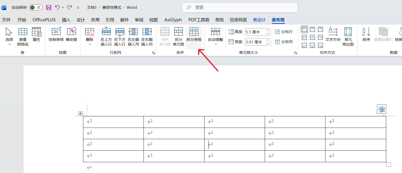
Task: Select align bottom left
Action: pos(304,45)
